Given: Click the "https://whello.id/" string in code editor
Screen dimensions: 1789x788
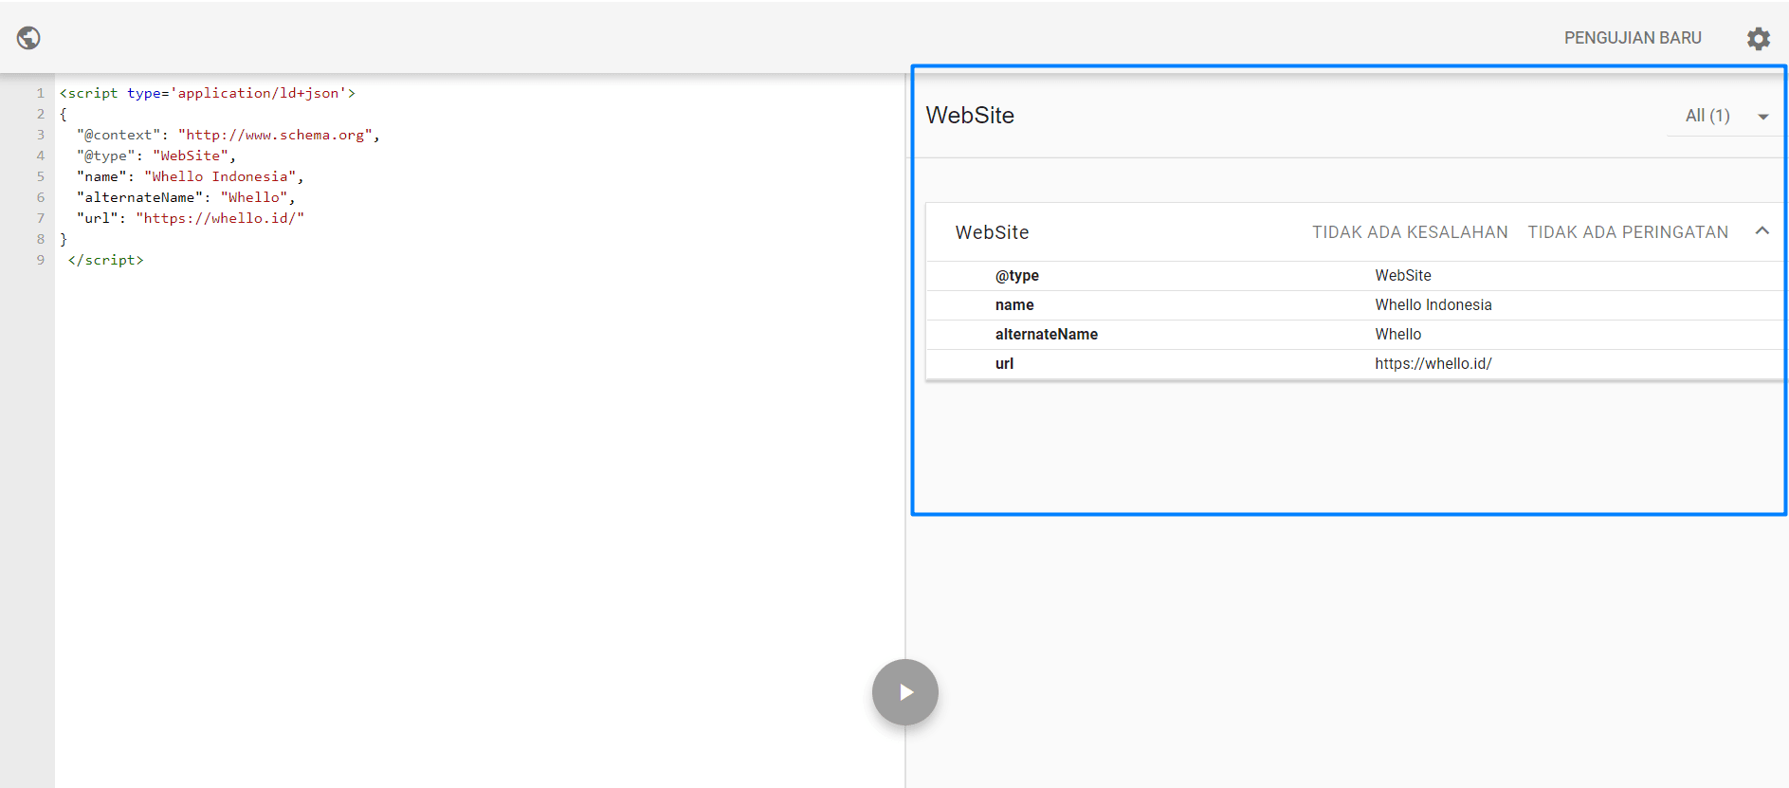Looking at the screenshot, I should [220, 218].
